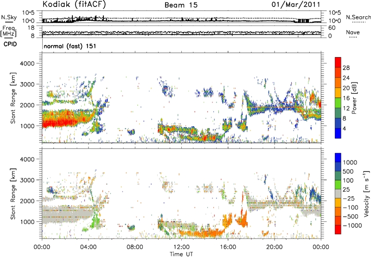Click the 'Kodiak (fitACF)' title text
Screen dimensions: 371x257
pos(74,5)
